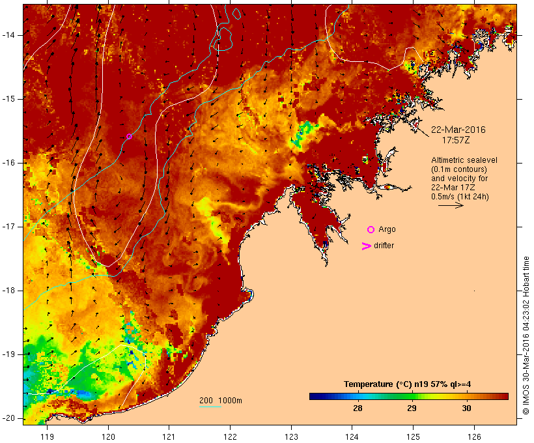The width and height of the screenshot is (534, 443).
Task: Click the -17 latitude axis label
Action: [x=8, y=227]
